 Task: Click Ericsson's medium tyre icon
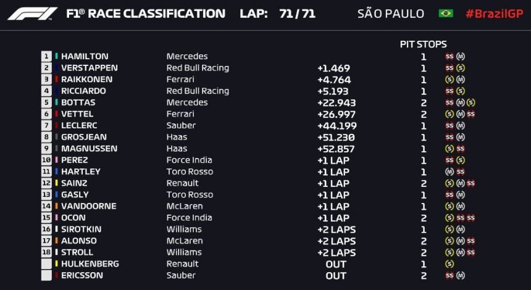tap(460, 276)
